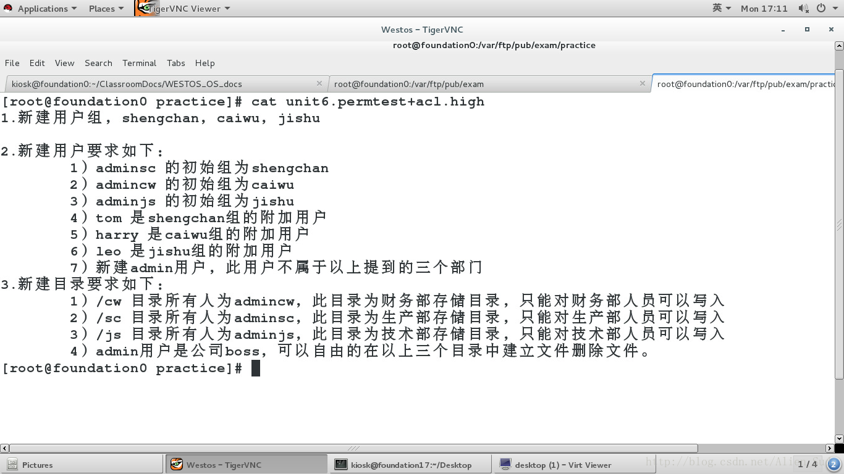Screen dimensions: 844x474
Task: Close the /var/ftp/pub/exam terminal tab
Action: (642, 83)
